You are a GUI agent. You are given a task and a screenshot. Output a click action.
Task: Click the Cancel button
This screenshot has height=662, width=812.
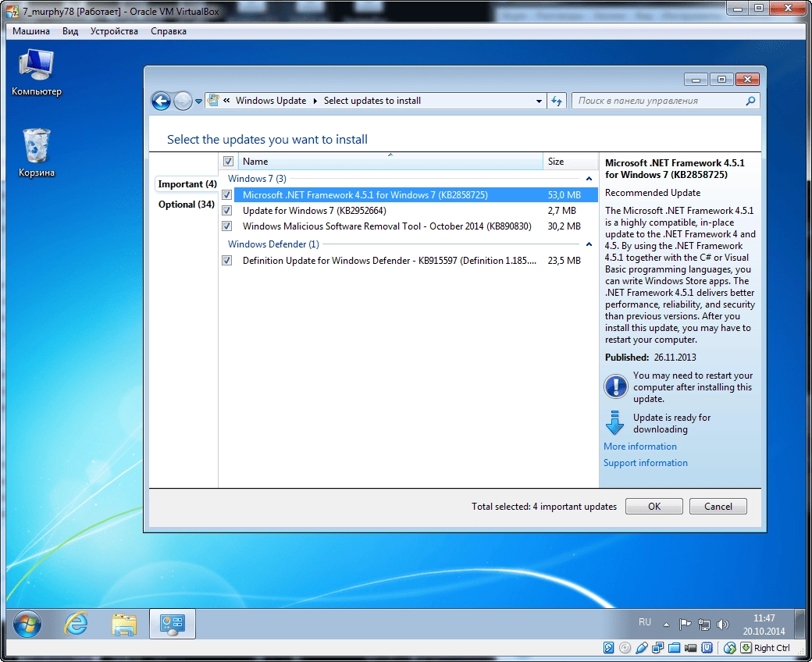[718, 506]
